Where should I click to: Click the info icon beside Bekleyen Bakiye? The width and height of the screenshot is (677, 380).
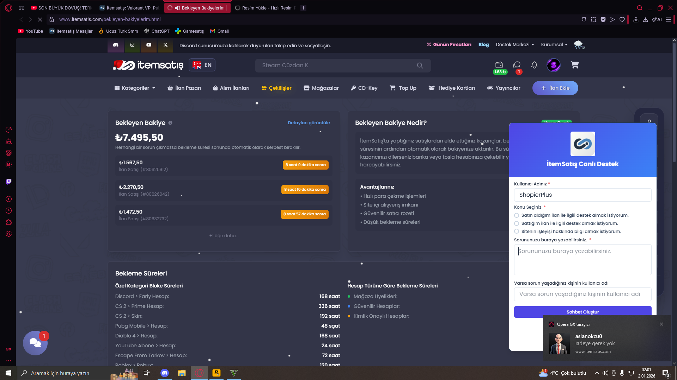170,123
